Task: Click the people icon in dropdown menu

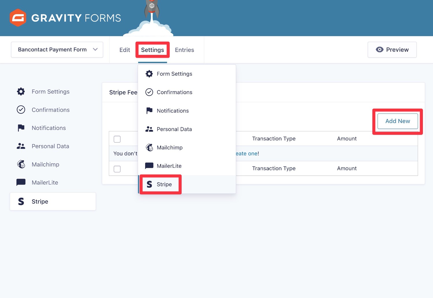Action: [x=149, y=129]
